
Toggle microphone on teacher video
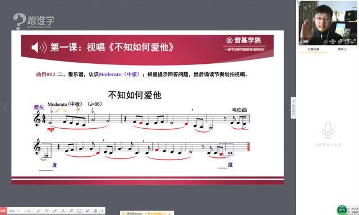point(333,41)
